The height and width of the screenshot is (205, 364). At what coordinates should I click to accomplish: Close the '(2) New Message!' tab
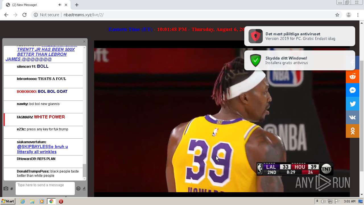click(x=66, y=5)
